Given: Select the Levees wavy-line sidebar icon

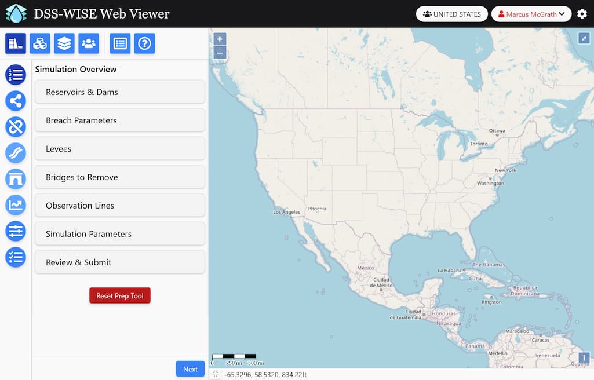Looking at the screenshot, I should [x=15, y=153].
